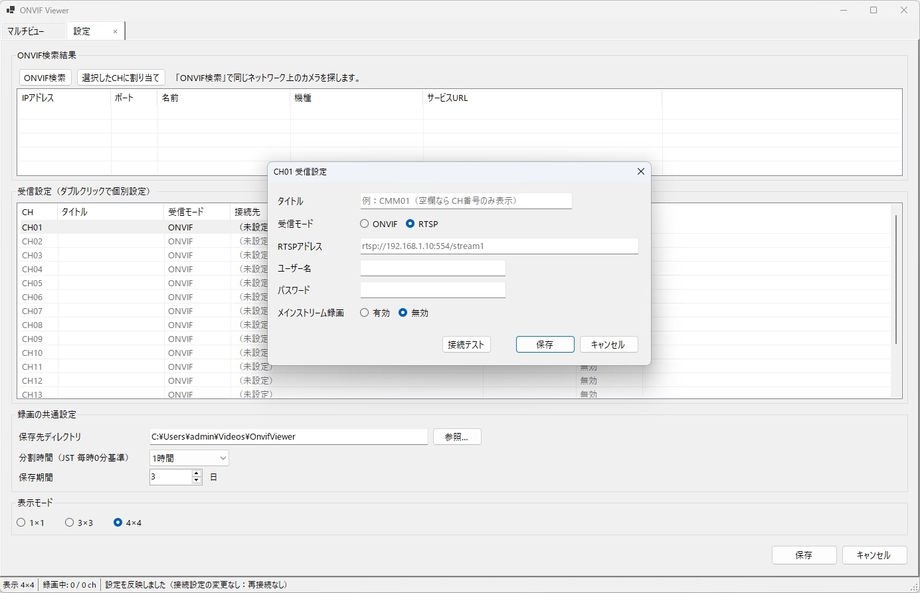Click the ユーザー名 input field
920x593 pixels.
tap(432, 268)
